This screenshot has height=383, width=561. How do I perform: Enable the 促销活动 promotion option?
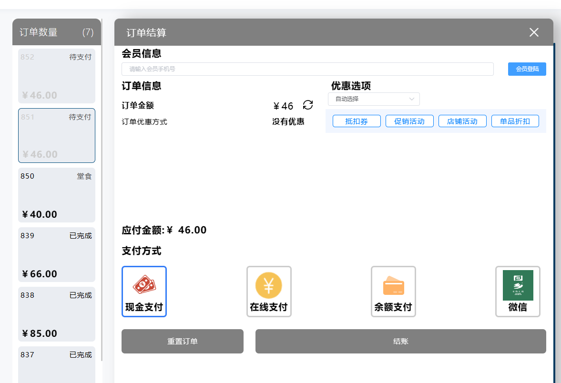[409, 121]
